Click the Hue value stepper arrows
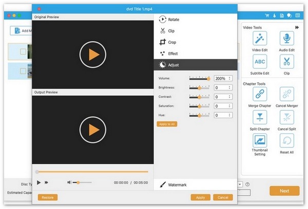 tap(229, 115)
